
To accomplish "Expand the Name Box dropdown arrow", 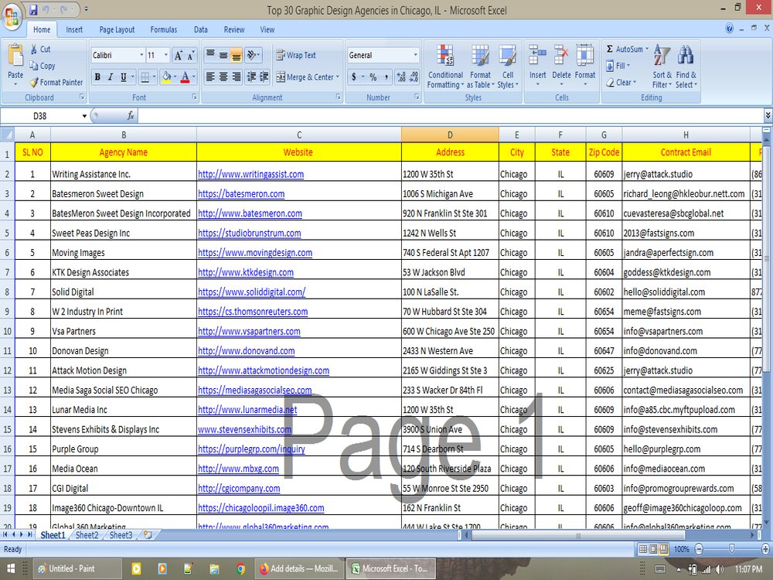I will click(85, 116).
